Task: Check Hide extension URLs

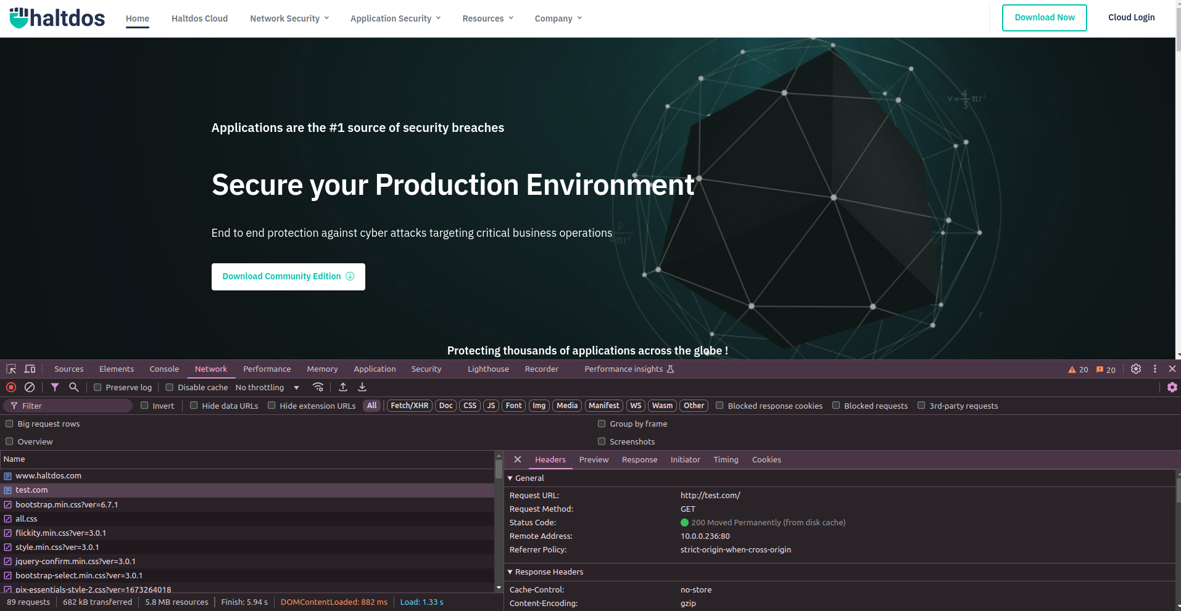Action: pos(271,405)
